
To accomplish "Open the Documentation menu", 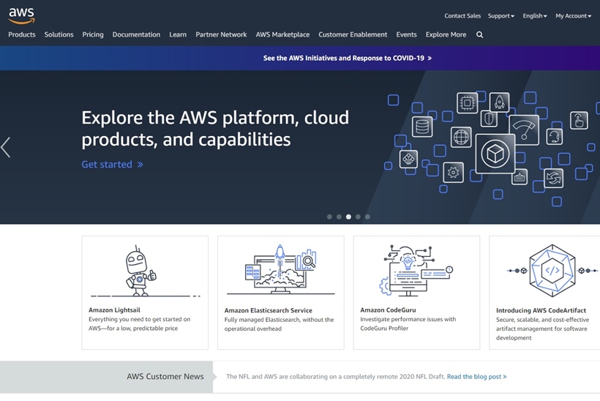I will (x=136, y=34).
